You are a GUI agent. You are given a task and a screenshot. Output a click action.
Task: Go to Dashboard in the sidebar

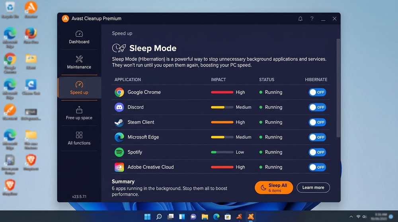coord(79,37)
